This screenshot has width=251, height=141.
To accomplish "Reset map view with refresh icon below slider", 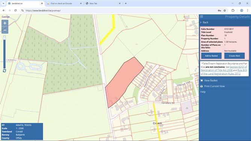I will pos(5,71).
